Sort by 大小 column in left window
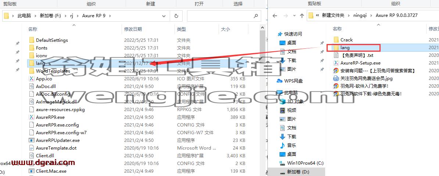The height and width of the screenshot is (176, 439). point(226,29)
